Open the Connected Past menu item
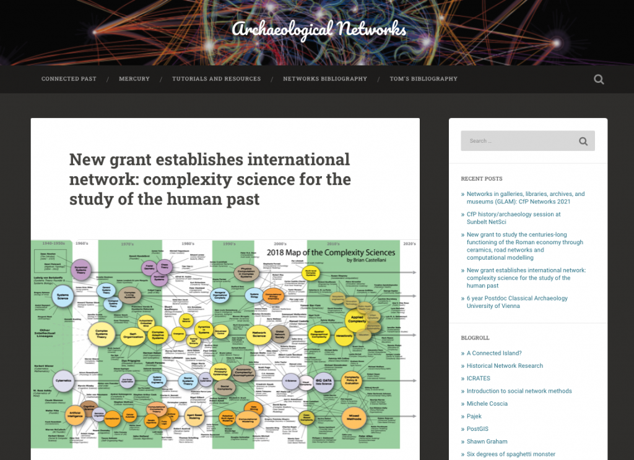 pyautogui.click(x=69, y=79)
